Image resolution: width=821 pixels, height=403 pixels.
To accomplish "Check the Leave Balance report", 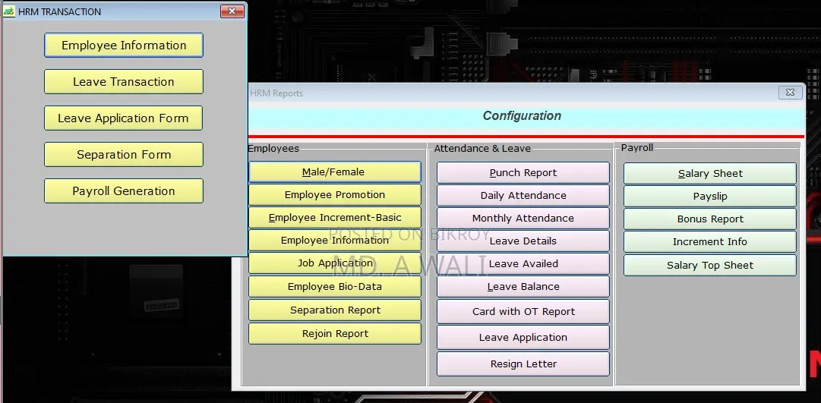I will click(x=523, y=287).
